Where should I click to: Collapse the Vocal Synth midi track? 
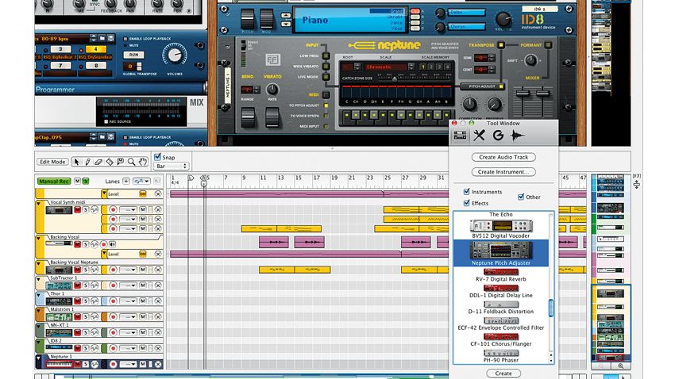click(x=39, y=204)
